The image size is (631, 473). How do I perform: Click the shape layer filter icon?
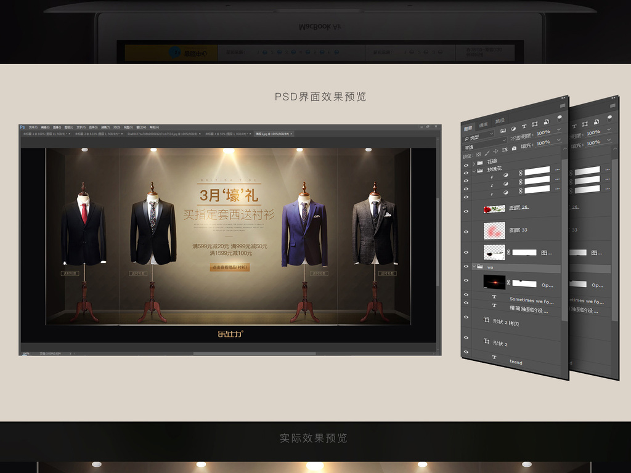click(534, 125)
